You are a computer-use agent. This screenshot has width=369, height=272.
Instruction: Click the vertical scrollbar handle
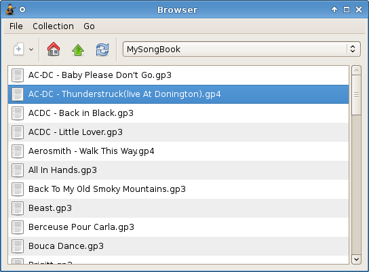(x=356, y=95)
